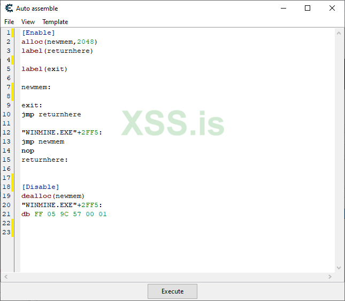Place cursor on the newmem: line
Screen dimensions: 345x301
coord(36,87)
